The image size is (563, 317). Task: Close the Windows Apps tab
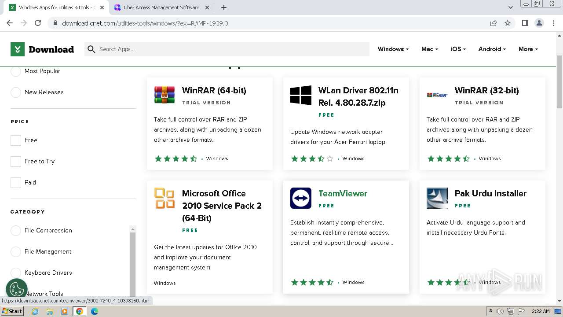click(102, 7)
